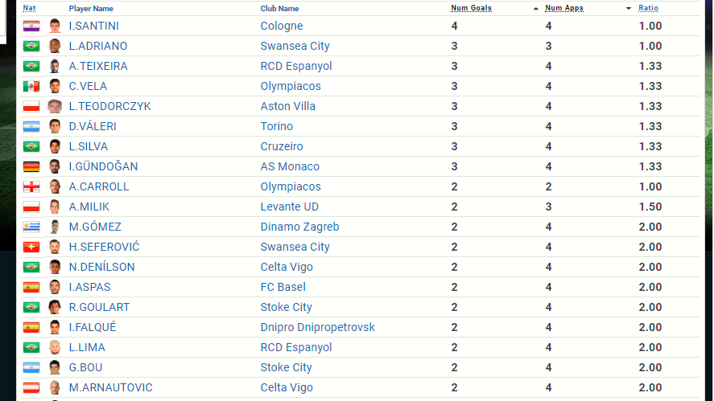Click the descending sort arrow beside Num Apps

point(629,9)
